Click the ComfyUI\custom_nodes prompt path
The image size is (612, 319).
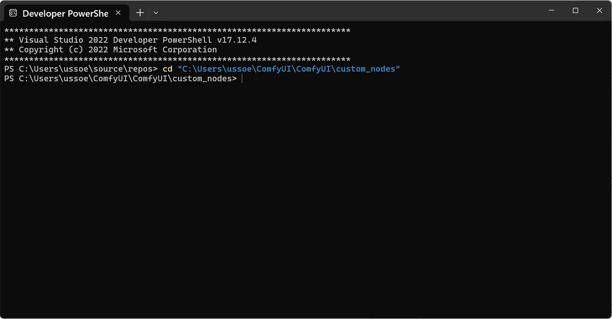(183, 79)
